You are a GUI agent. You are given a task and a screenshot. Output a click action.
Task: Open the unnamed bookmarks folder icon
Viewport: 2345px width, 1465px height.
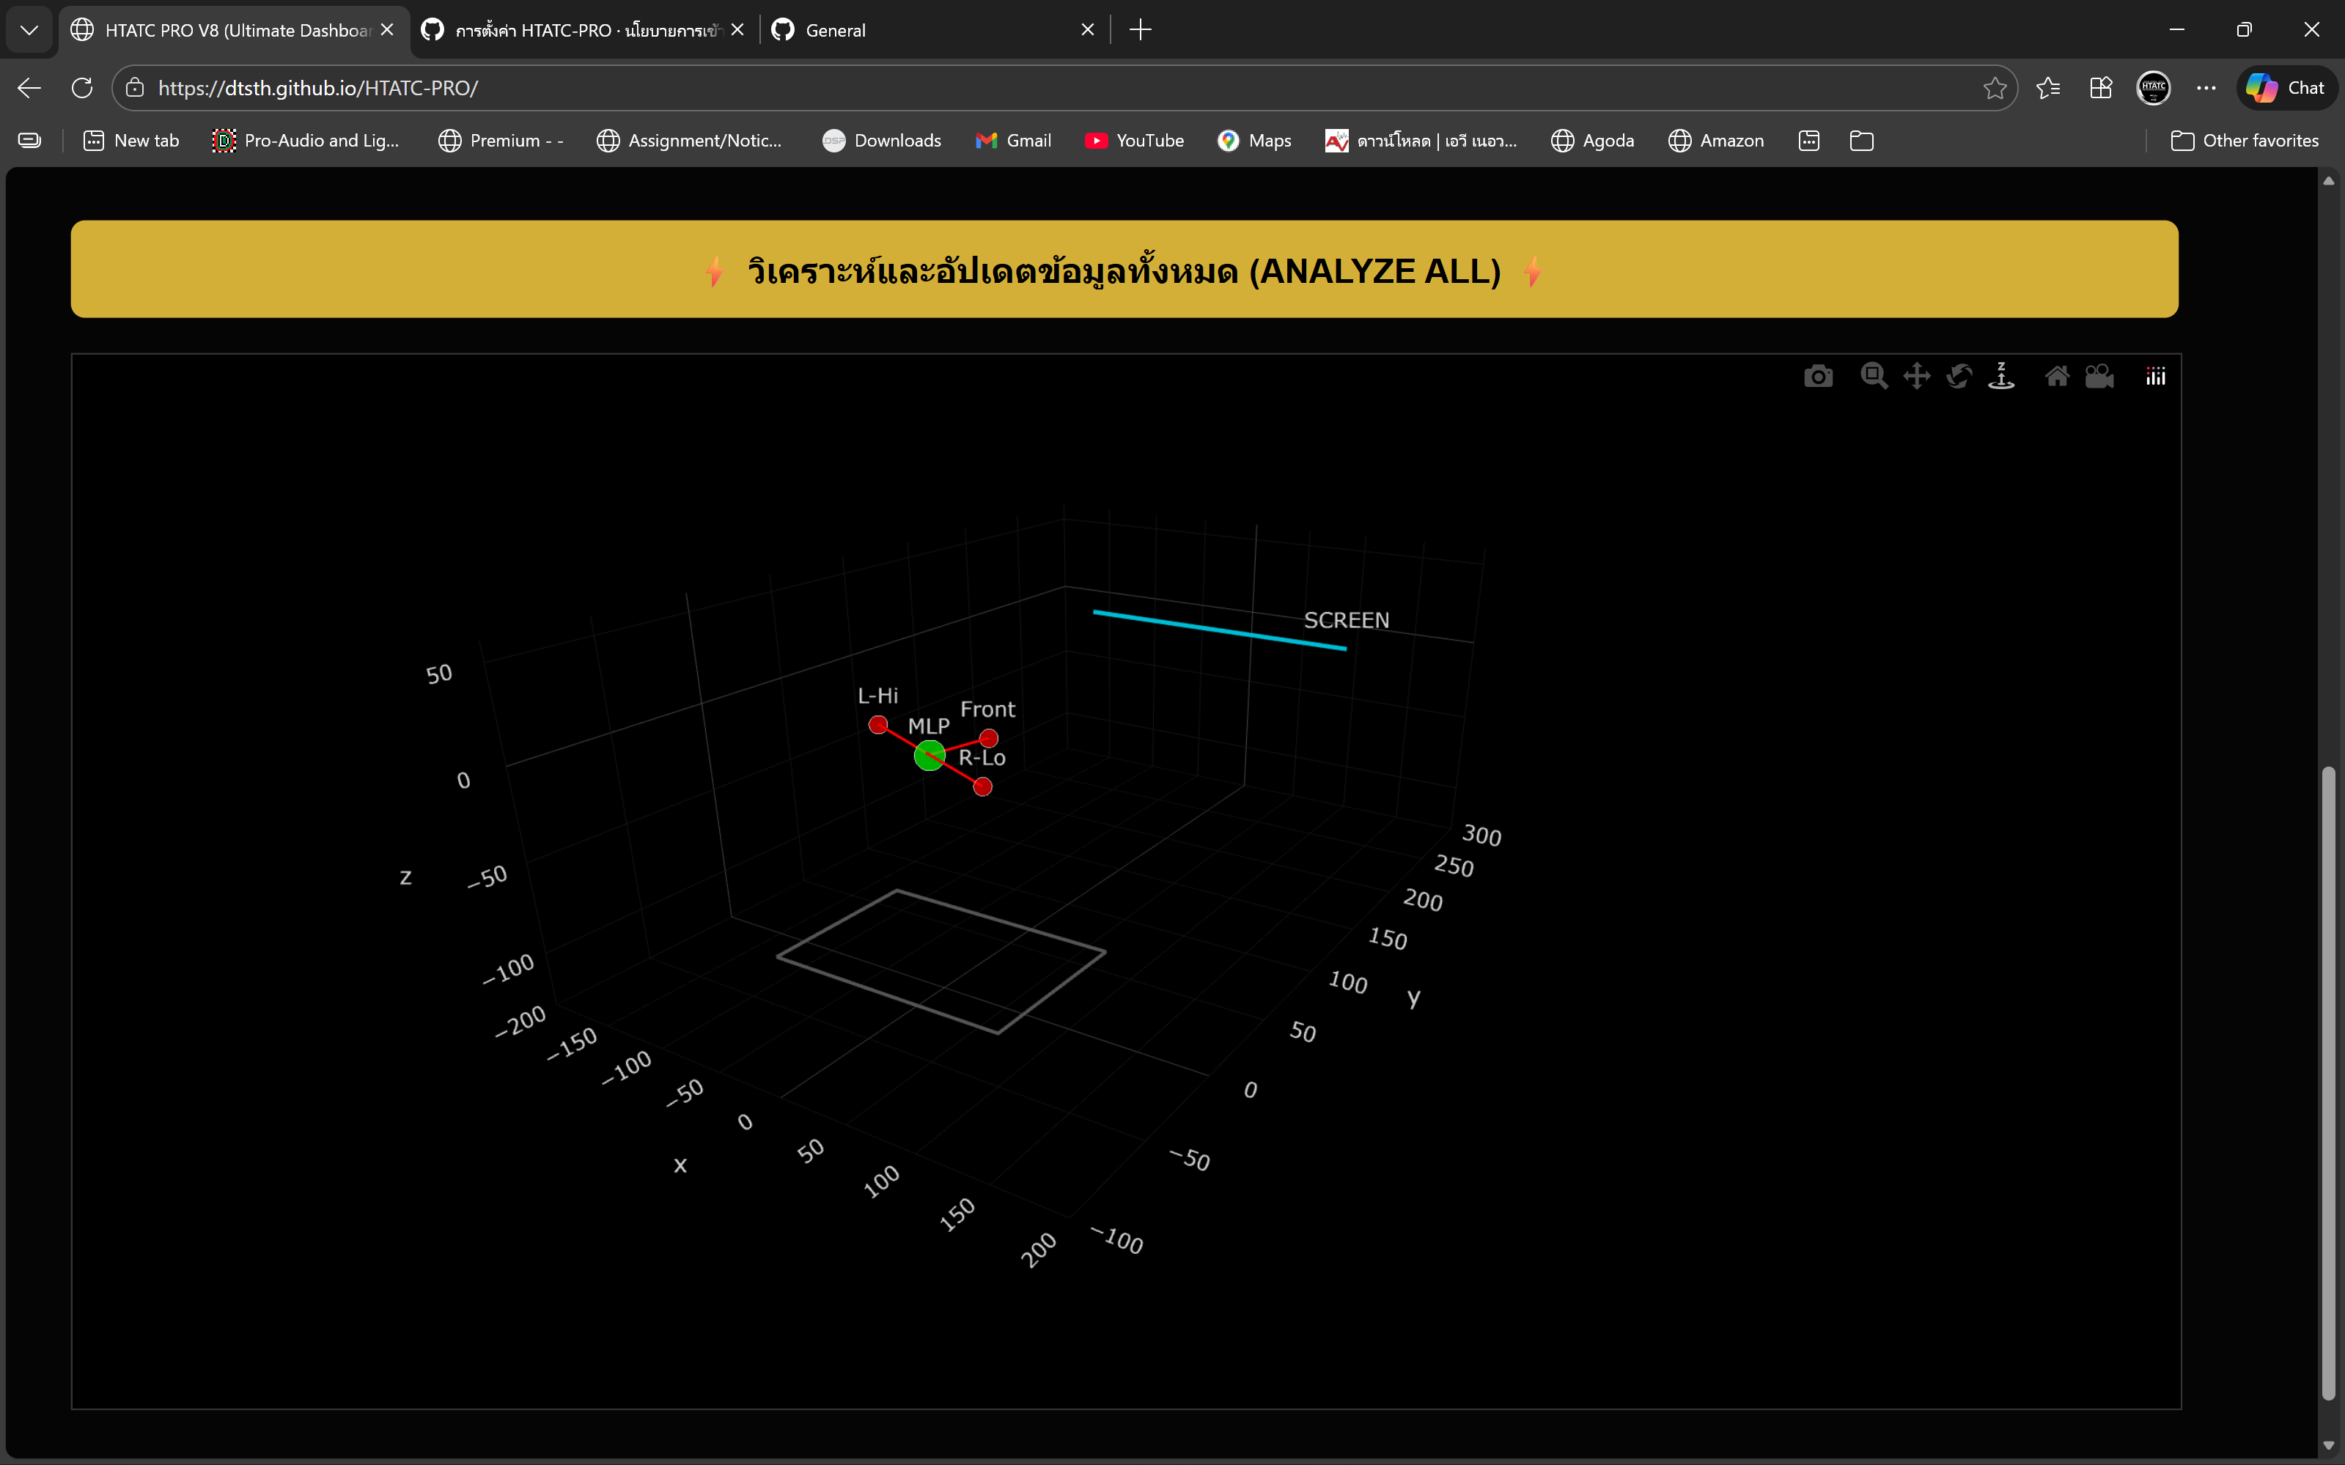[1861, 141]
